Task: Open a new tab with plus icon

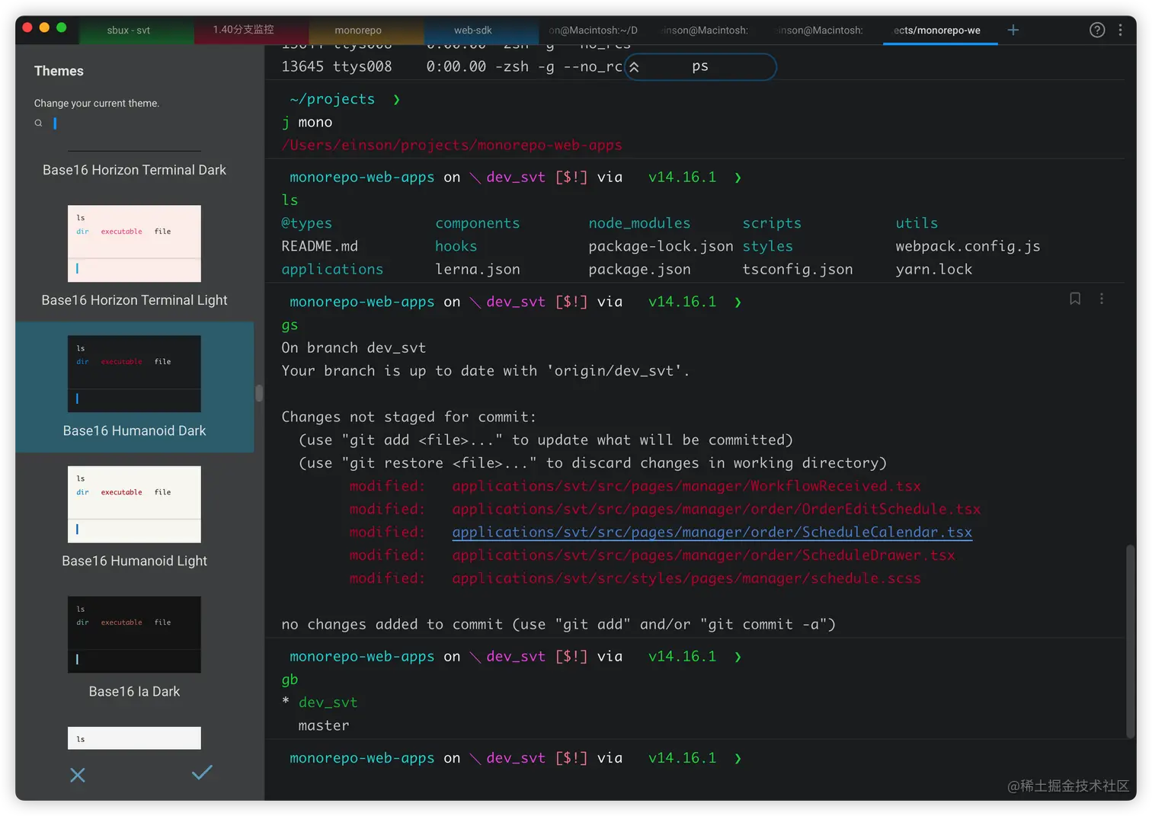Action: click(x=1013, y=30)
